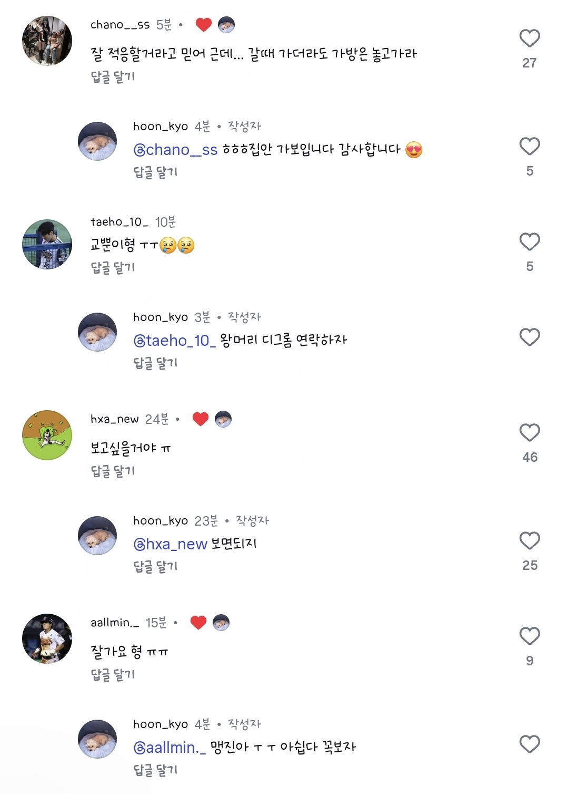This screenshot has height=794, width=568.
Task: Open the hxa_new green cartoon avatar
Action: 47,435
